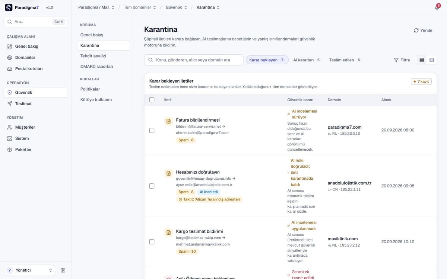This screenshot has height=279, width=447.
Task: Click the Alındı column header
Action: 386,100
